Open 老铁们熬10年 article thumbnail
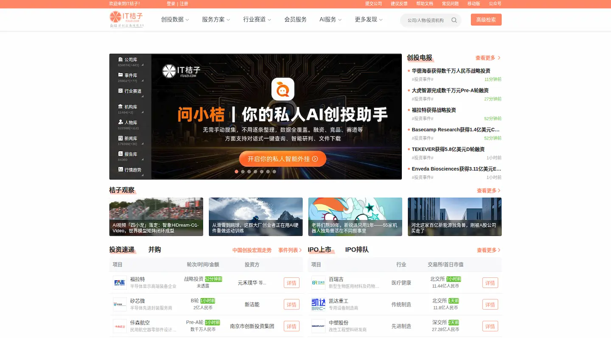611x338 pixels. (x=355, y=217)
